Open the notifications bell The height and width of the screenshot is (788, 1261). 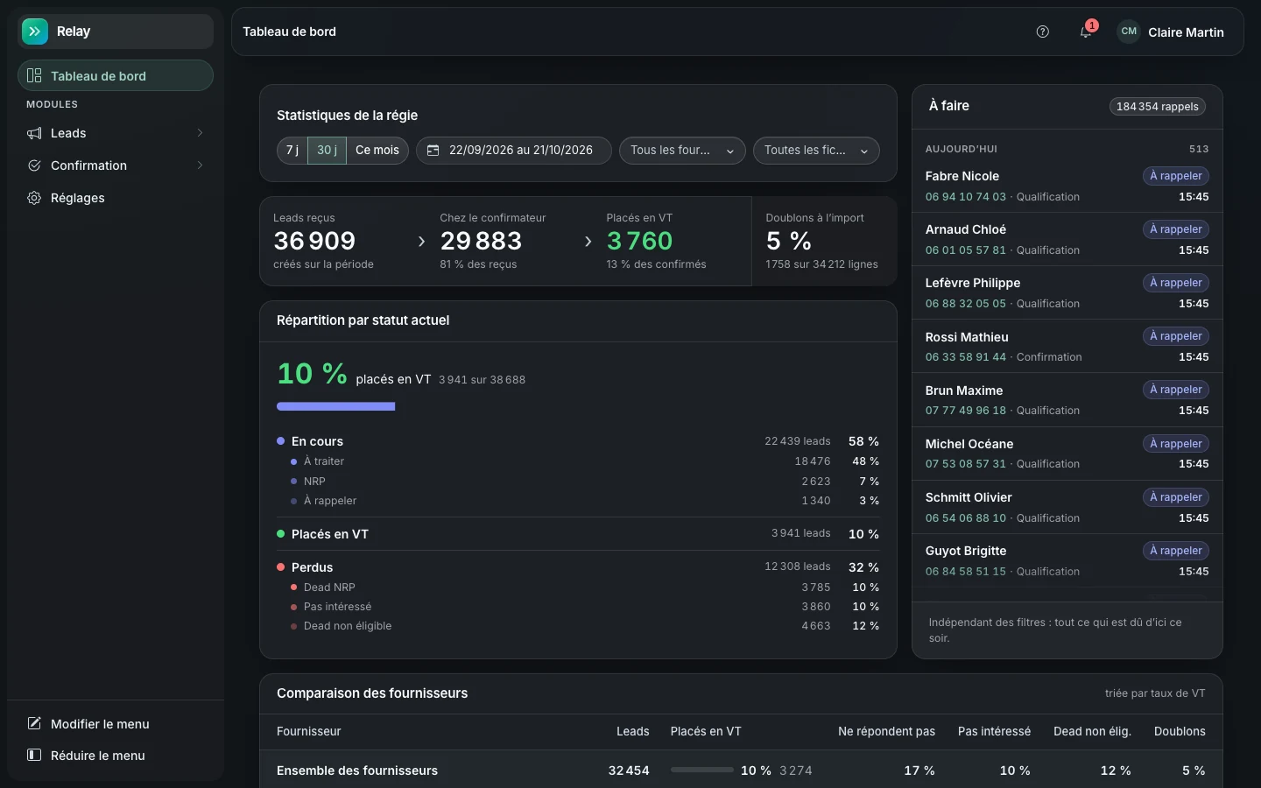tap(1086, 32)
